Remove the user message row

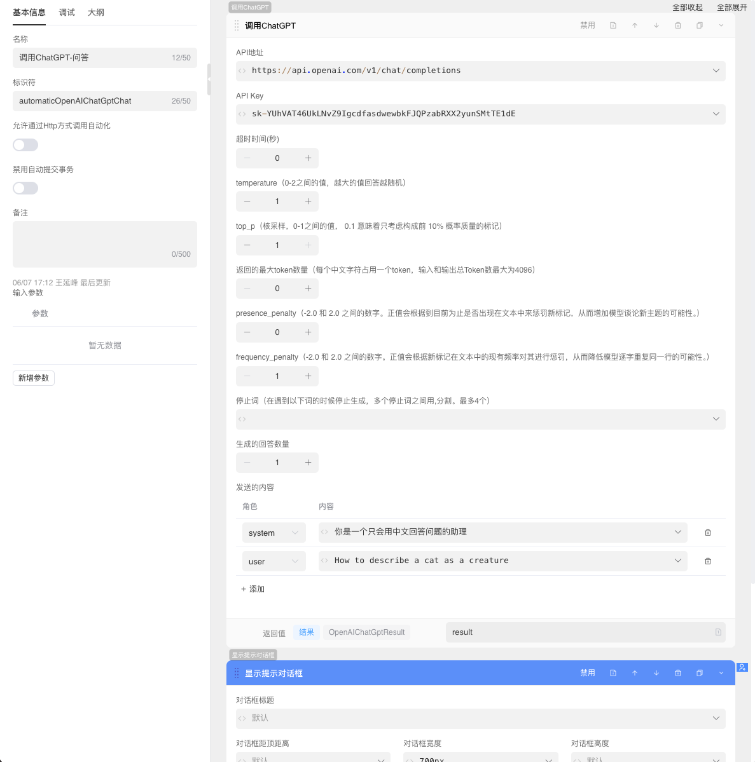[708, 561]
